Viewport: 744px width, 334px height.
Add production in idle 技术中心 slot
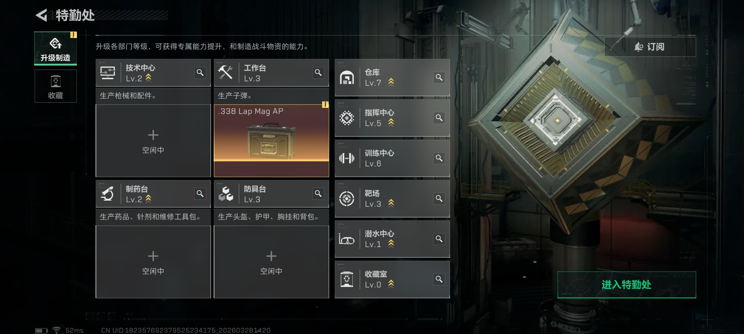click(x=153, y=141)
